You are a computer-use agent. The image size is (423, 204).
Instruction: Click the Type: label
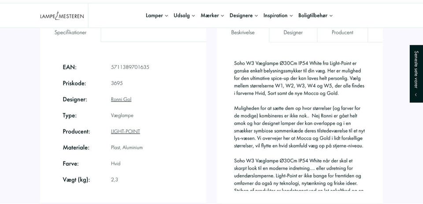tap(70, 116)
